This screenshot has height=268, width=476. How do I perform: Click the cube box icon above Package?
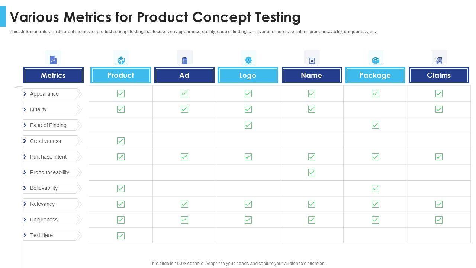[375, 60]
